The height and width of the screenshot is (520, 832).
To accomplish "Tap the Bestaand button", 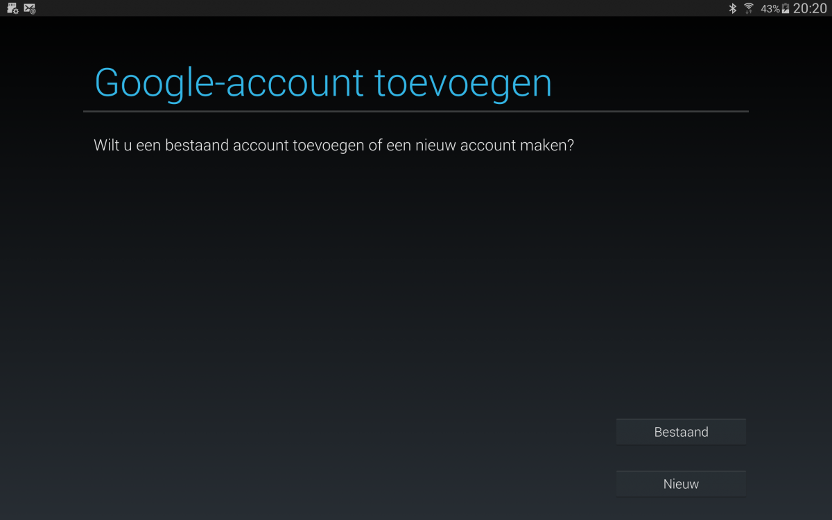I will pyautogui.click(x=681, y=432).
